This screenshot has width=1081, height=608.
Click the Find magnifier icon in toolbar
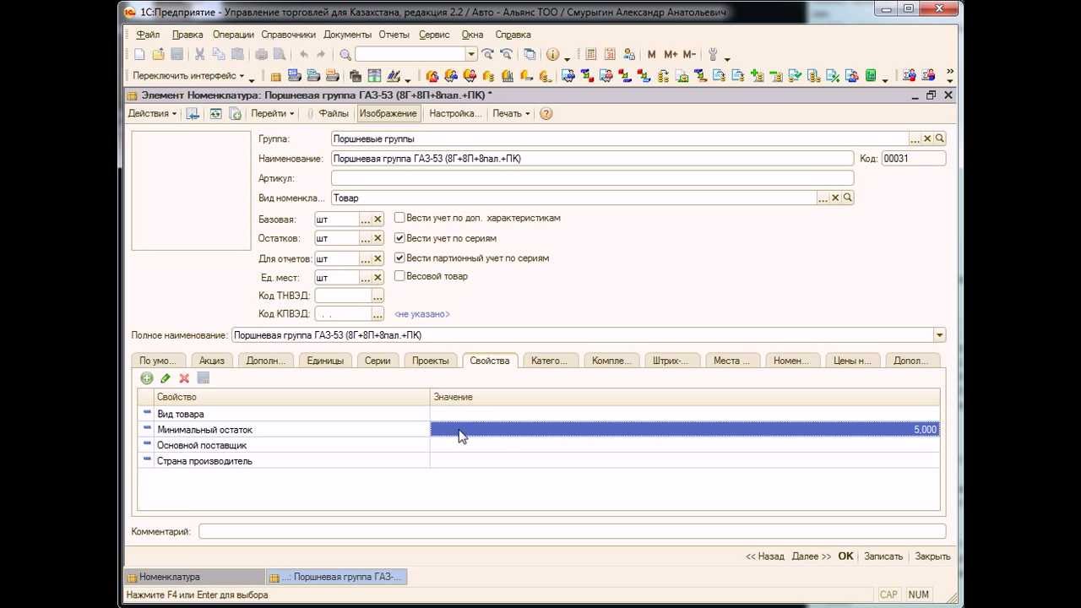click(345, 54)
